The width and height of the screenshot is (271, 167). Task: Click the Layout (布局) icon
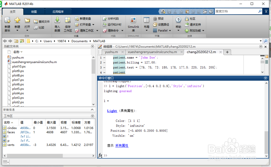click(x=146, y=20)
